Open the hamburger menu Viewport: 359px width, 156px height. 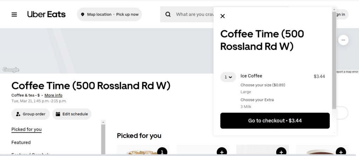14,14
